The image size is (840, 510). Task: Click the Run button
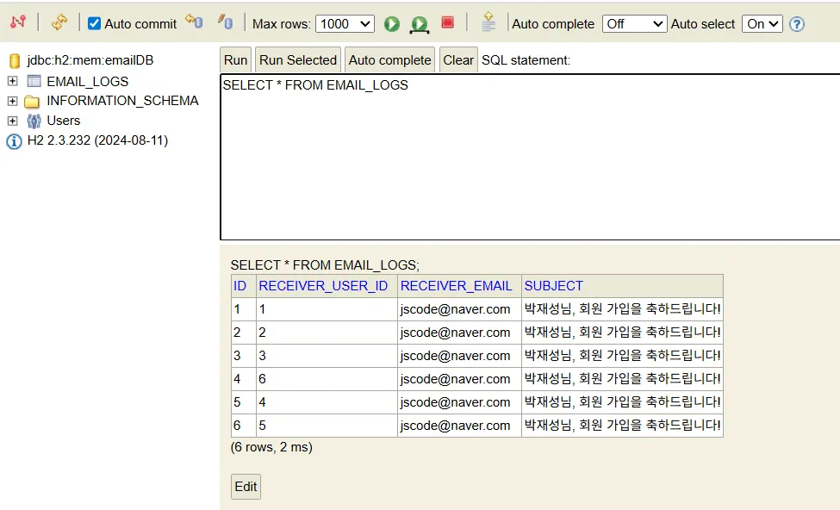coord(236,60)
